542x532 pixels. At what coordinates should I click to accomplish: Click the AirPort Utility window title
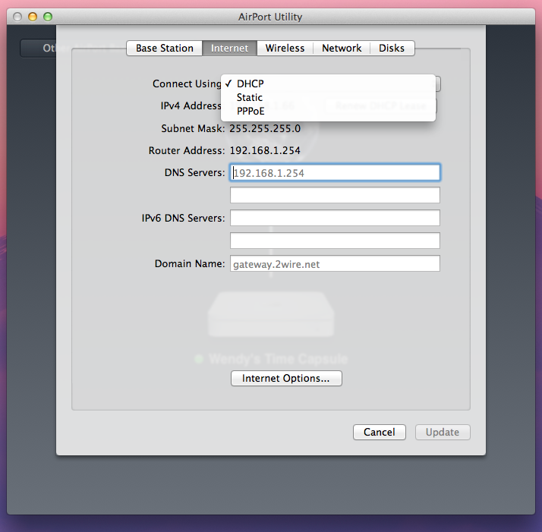[x=270, y=17]
